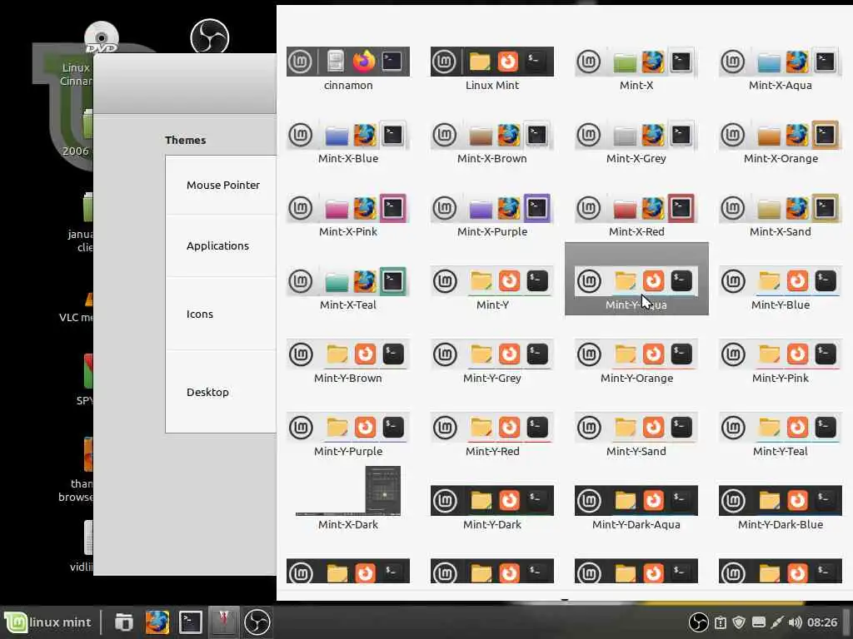Open the terminal from the taskbar
The width and height of the screenshot is (853, 639).
pyautogui.click(x=191, y=622)
